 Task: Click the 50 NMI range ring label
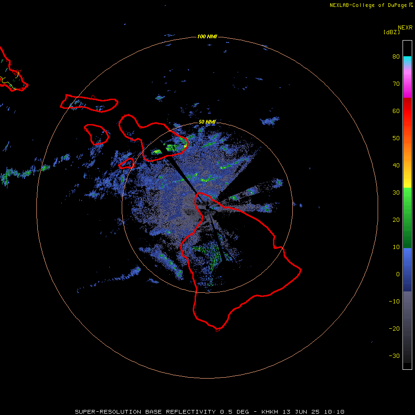tap(207, 122)
